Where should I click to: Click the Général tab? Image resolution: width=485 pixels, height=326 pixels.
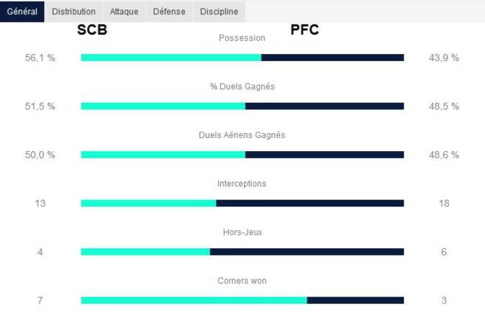click(x=22, y=12)
